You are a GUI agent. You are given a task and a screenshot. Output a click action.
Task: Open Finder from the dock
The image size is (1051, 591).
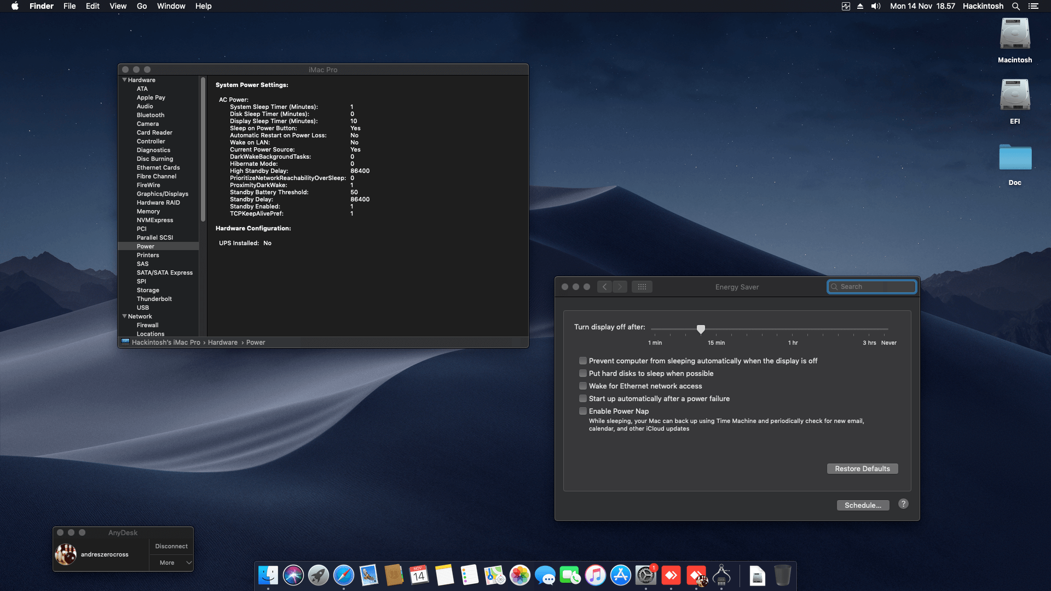268,575
